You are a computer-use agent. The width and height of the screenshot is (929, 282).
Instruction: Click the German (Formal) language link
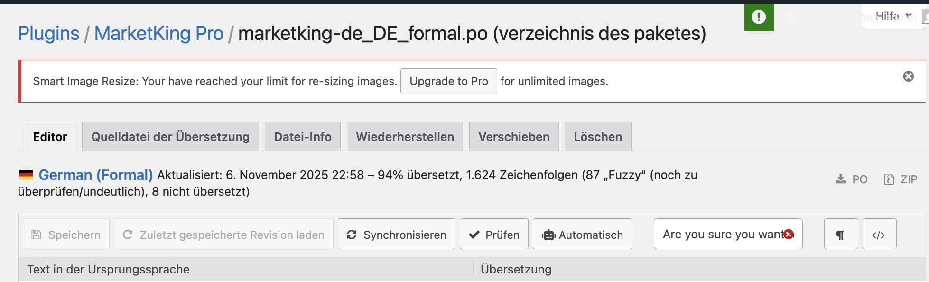click(95, 175)
